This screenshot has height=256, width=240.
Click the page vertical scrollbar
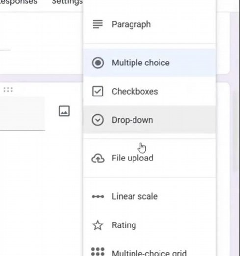click(x=235, y=131)
